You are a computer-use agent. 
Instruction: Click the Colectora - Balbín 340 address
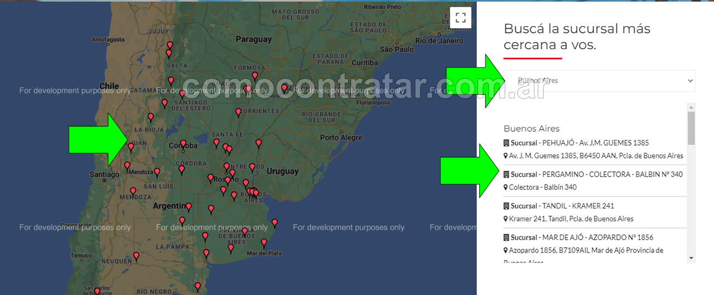543,187
